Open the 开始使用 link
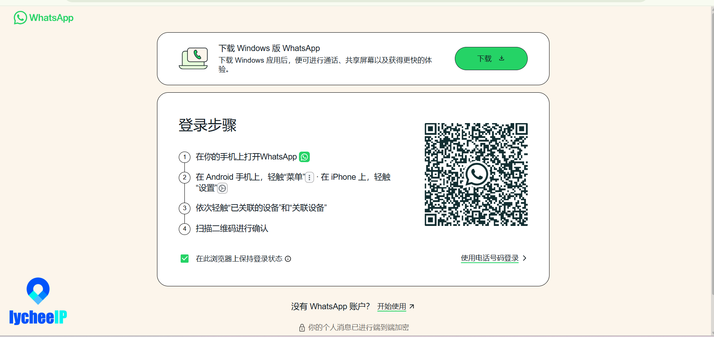This screenshot has width=714, height=337. 392,307
